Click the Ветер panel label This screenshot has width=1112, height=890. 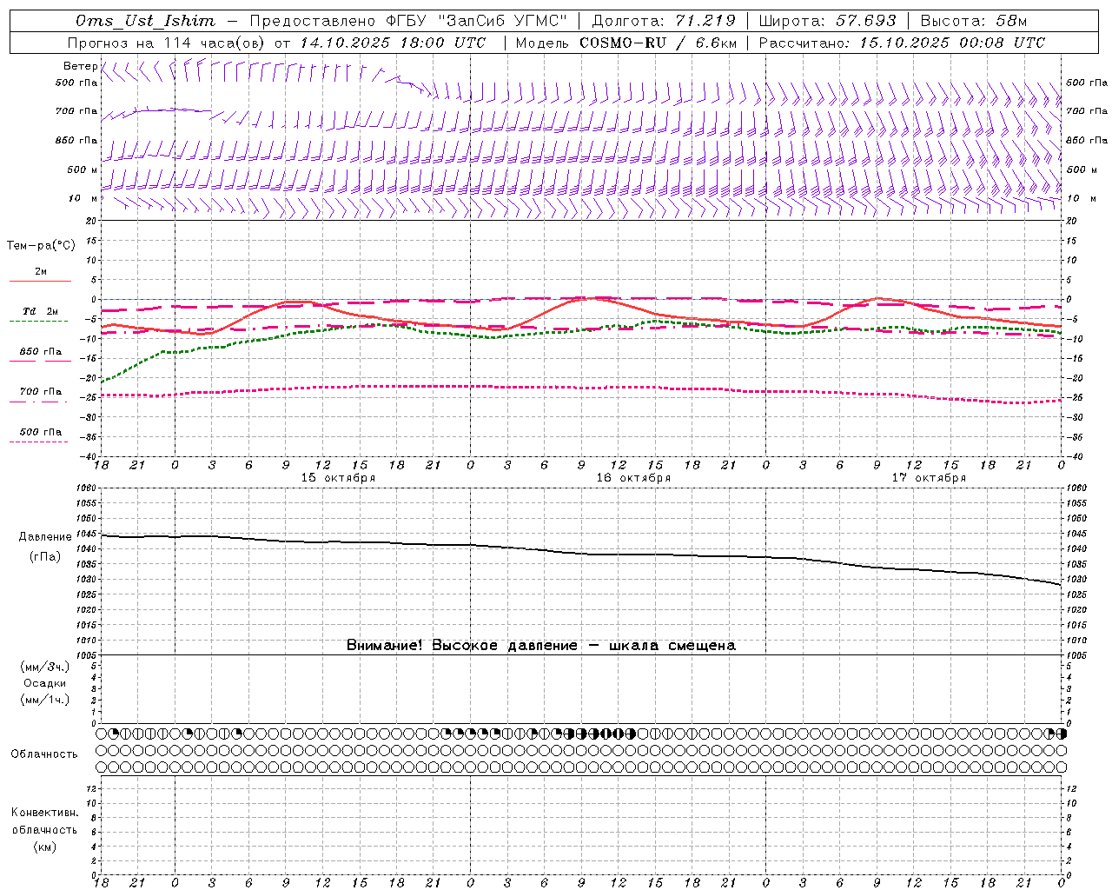pos(80,66)
